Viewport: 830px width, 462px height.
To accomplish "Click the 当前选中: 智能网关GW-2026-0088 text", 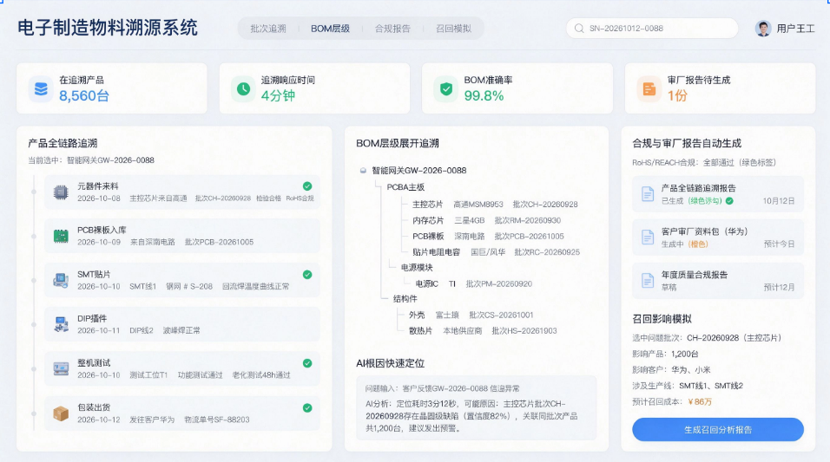I will [x=91, y=160].
